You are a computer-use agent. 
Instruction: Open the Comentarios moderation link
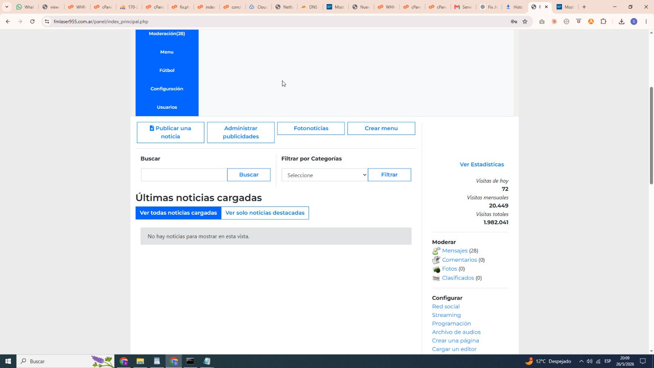click(459, 260)
